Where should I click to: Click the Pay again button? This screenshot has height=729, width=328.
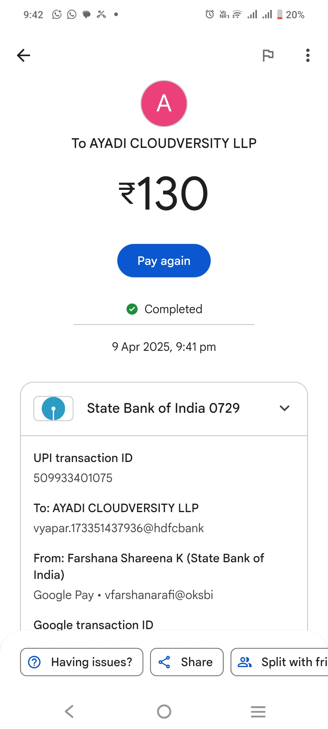point(164,261)
